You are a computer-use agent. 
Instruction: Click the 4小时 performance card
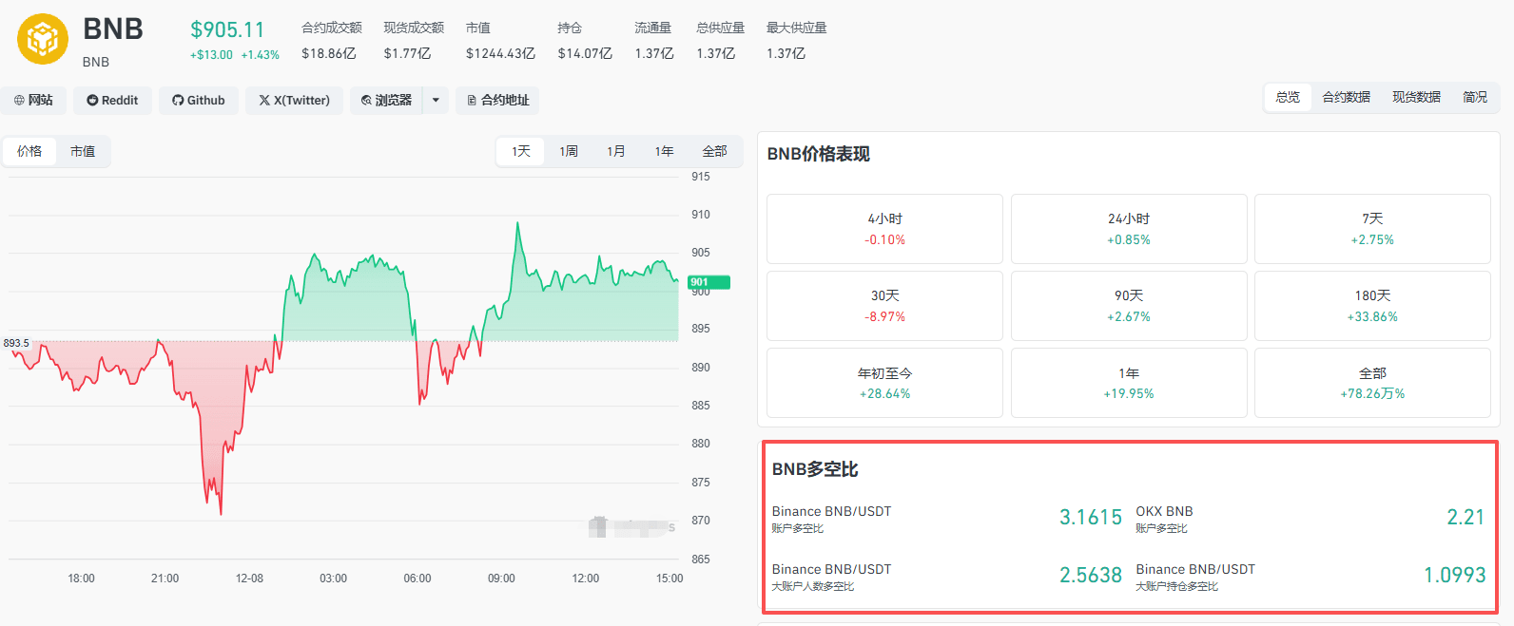[884, 229]
